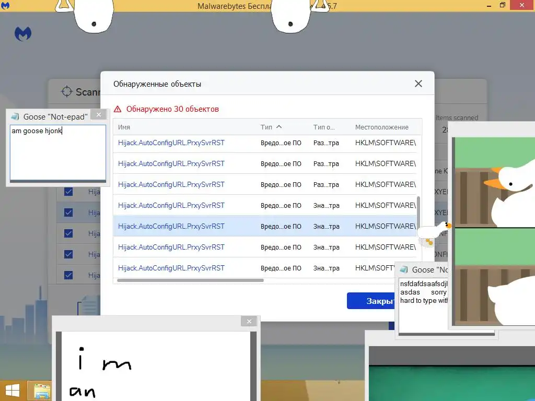This screenshot has width=535, height=401.
Task: Click the Местоположение column header
Action: tap(381, 127)
